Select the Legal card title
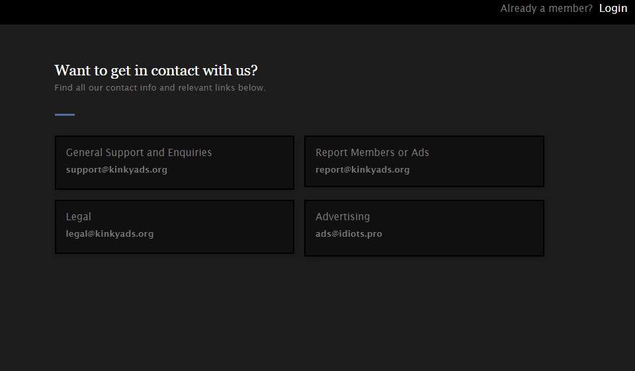This screenshot has height=371, width=635. [79, 217]
